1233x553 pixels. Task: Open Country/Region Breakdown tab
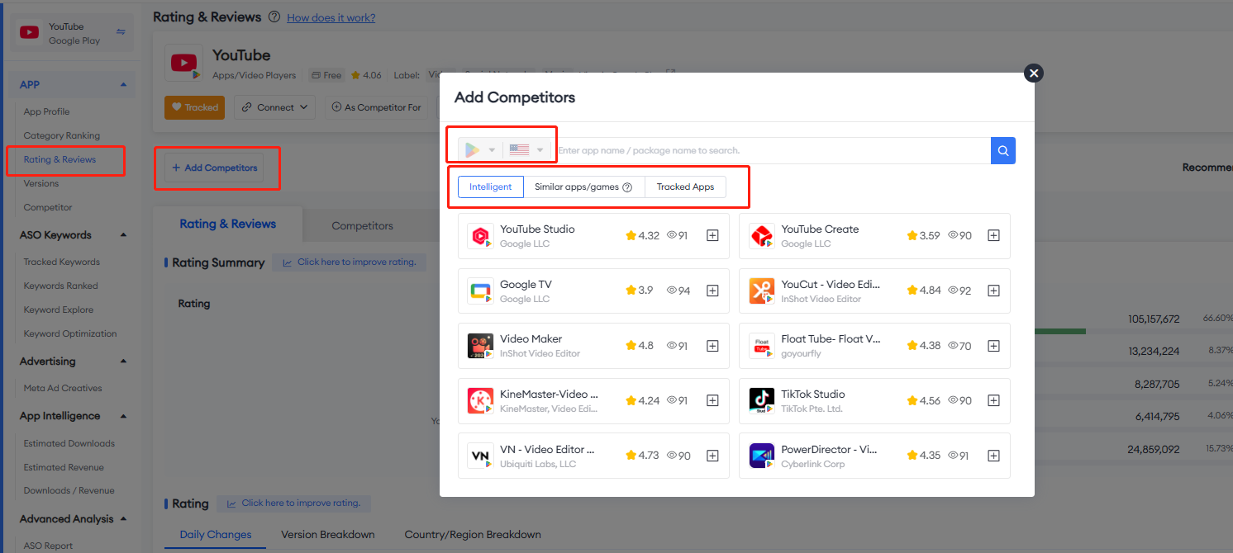click(473, 535)
